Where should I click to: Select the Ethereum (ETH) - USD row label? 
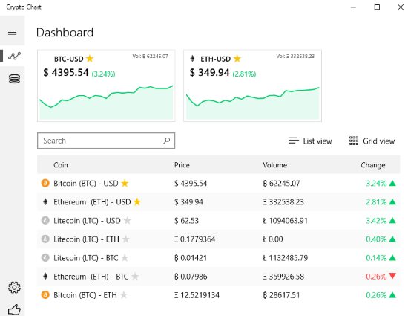[92, 201]
